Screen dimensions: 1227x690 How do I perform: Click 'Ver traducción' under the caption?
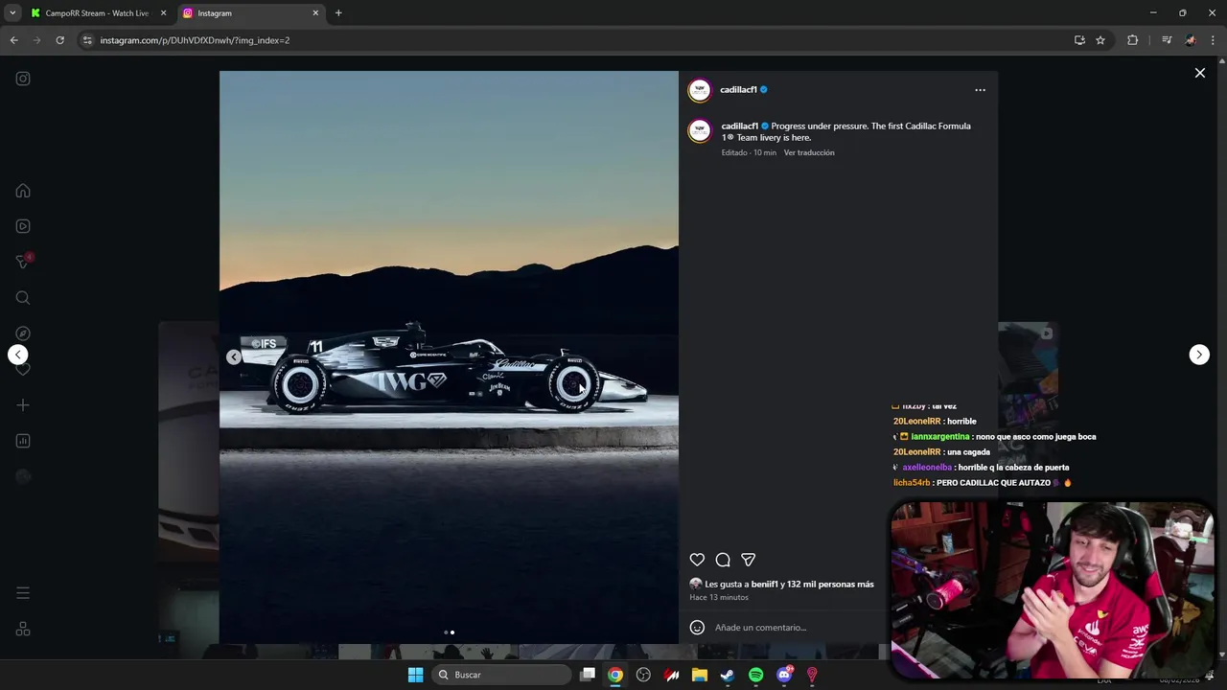pyautogui.click(x=809, y=152)
